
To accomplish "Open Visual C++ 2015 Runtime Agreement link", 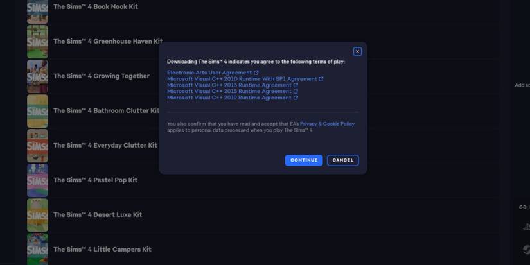I will 229,91.
